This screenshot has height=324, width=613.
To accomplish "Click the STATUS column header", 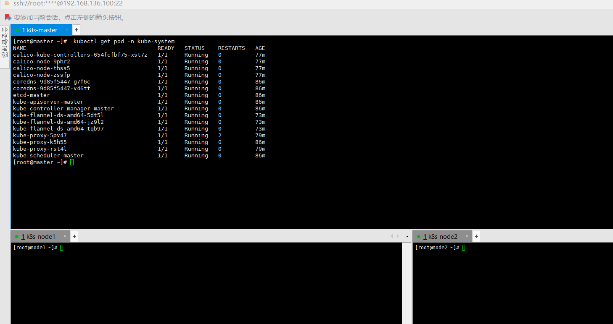I will coord(195,48).
